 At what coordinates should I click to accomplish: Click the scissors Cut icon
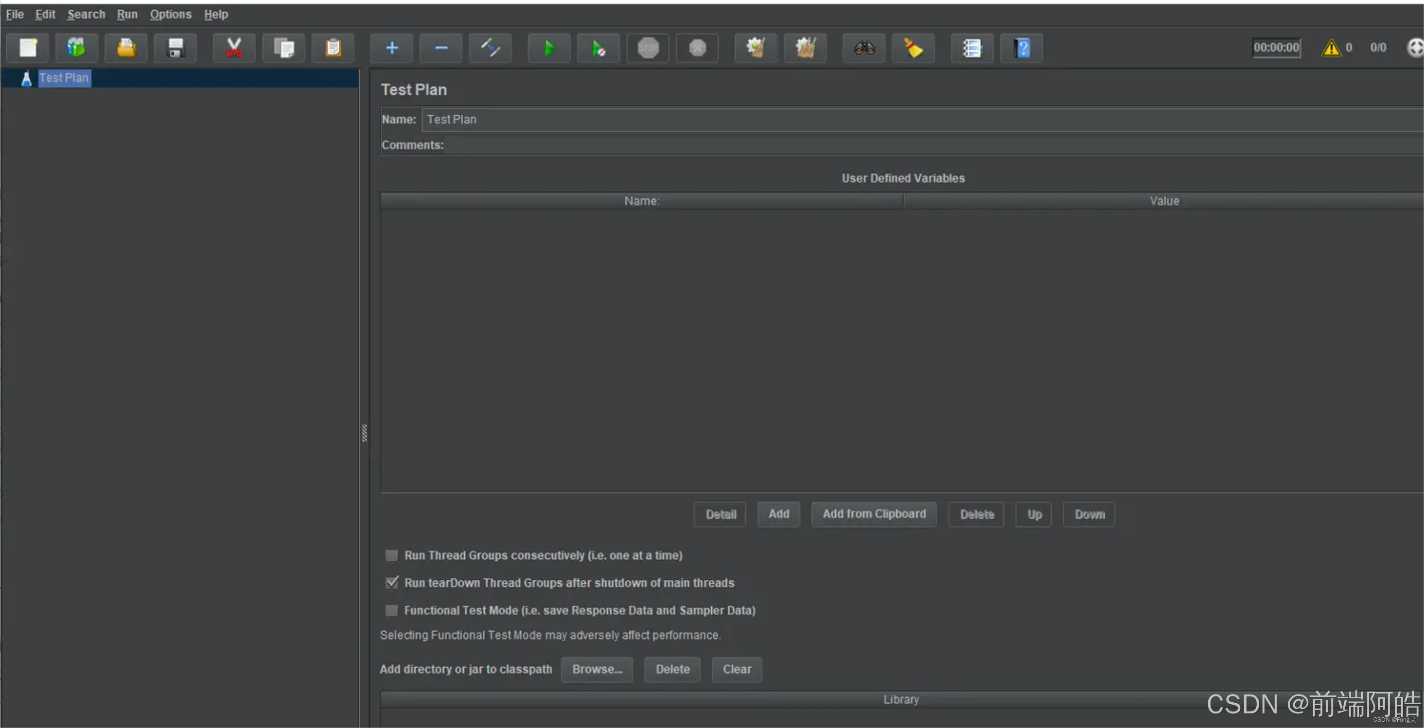point(234,48)
